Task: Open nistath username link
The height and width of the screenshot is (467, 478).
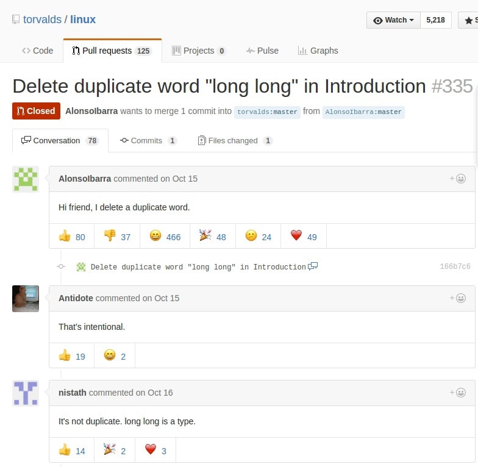Action: click(x=72, y=393)
